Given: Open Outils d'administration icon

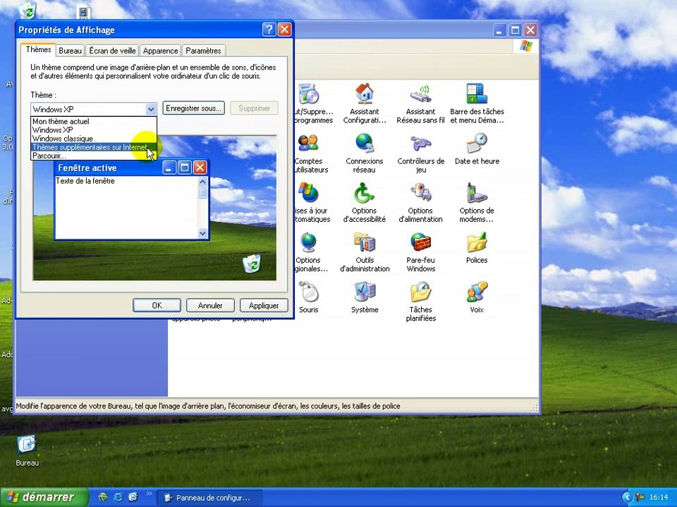Looking at the screenshot, I should [365, 244].
